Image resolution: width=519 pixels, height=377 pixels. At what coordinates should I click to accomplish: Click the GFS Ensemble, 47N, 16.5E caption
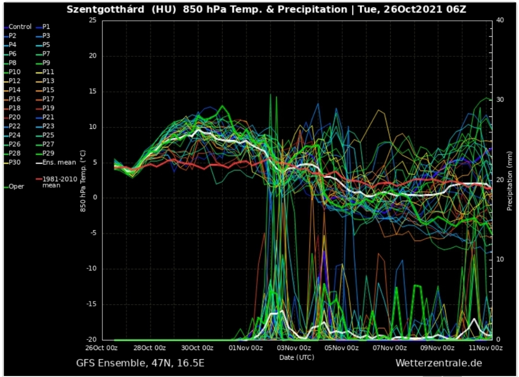click(140, 363)
